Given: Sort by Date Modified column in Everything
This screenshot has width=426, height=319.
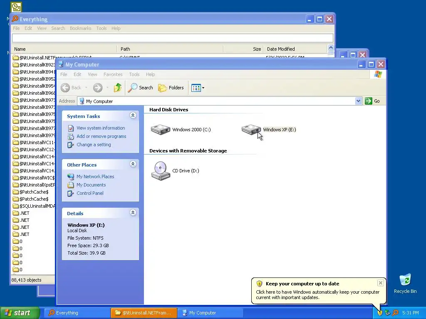Looking at the screenshot, I should click(x=295, y=49).
